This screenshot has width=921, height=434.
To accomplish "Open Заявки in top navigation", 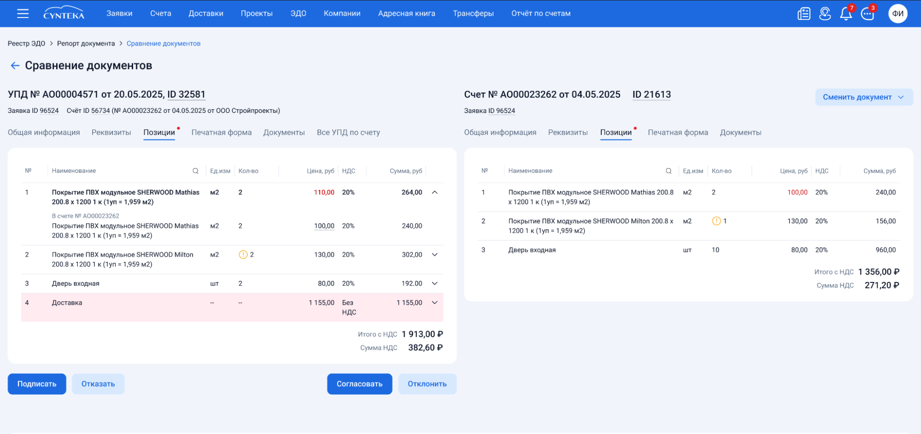I will pos(119,13).
